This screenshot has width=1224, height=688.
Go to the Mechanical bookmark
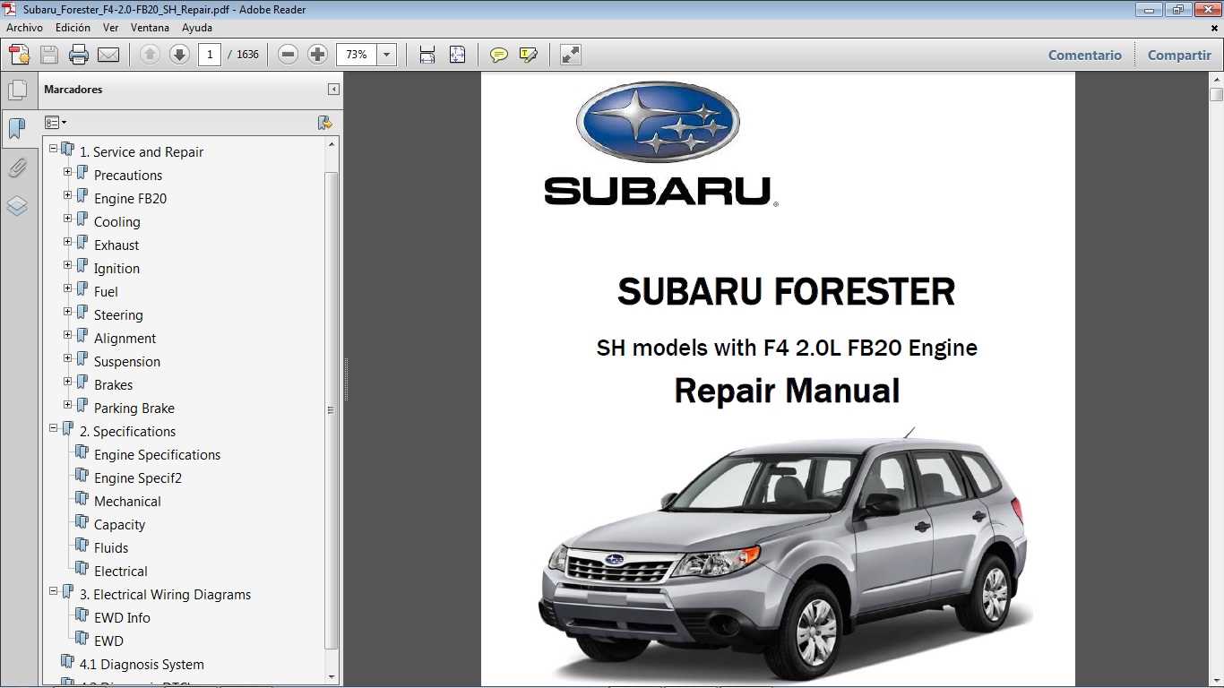(127, 501)
